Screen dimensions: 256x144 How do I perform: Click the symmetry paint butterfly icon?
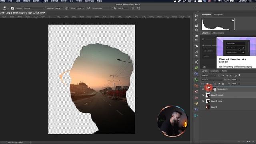click(x=139, y=8)
